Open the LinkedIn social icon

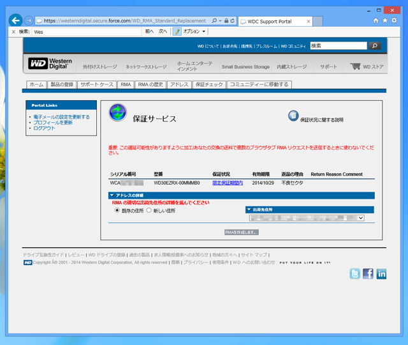point(381,274)
